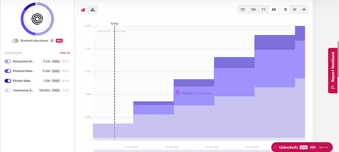Enable the Community Access allocation switch
Image resolution: width=339 pixels, height=152 pixels.
click(8, 91)
